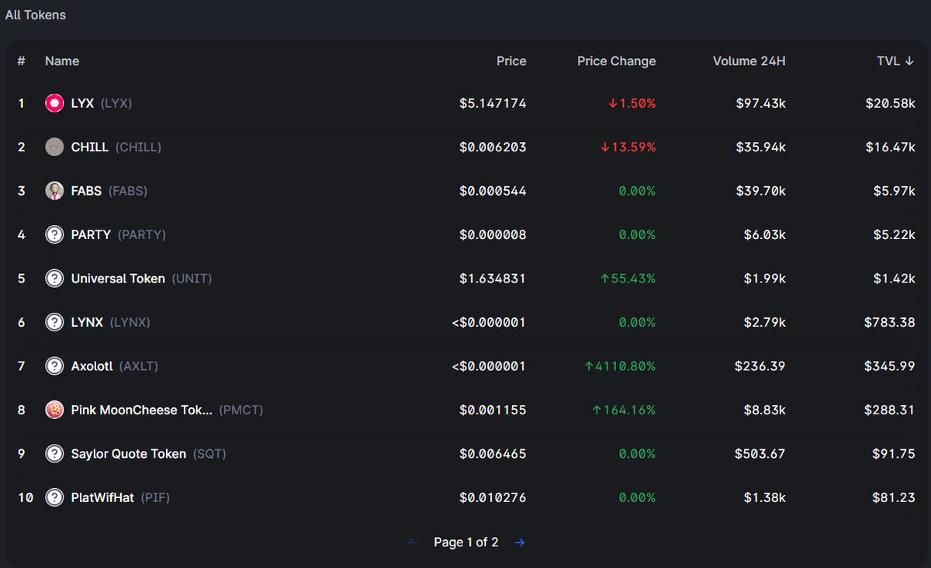The width and height of the screenshot is (931, 568).
Task: Click PlatWifHat volume $1.38k
Action: [x=764, y=497]
